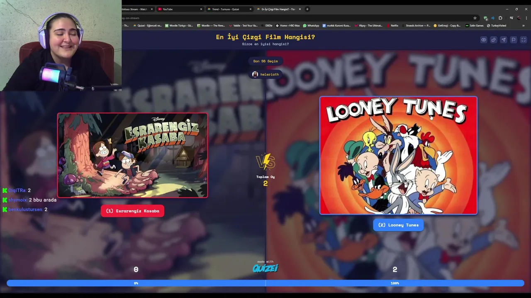This screenshot has height=298, width=531.
Task: Open the Vlipsy bookmark
Action: coord(368,26)
